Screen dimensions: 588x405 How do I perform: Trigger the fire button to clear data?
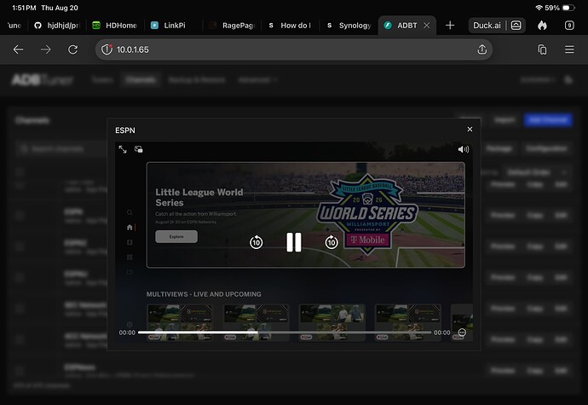tap(542, 25)
